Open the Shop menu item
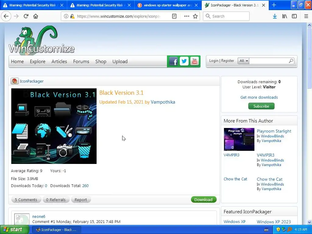The height and width of the screenshot is (234, 312). [x=101, y=62]
